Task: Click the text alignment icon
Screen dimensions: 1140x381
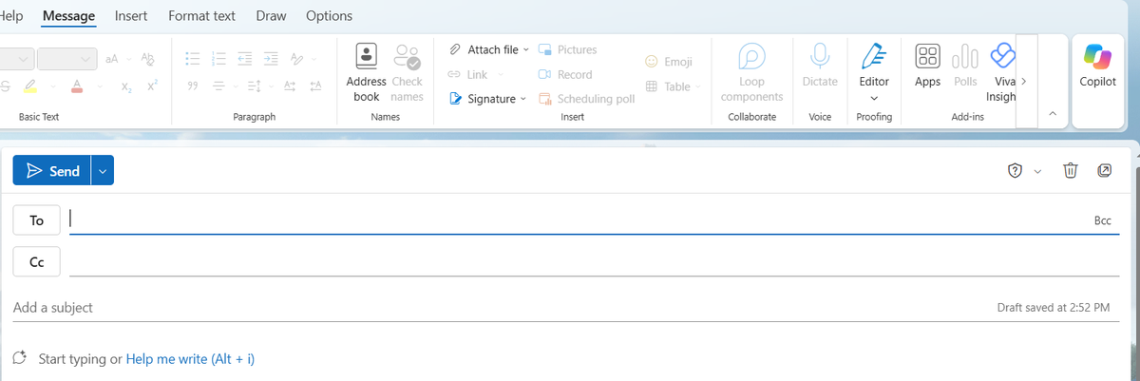Action: tap(218, 86)
